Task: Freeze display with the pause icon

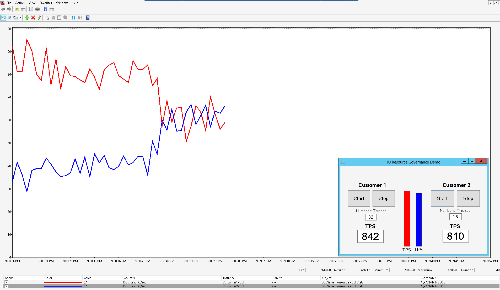Action: pyautogui.click(x=73, y=18)
